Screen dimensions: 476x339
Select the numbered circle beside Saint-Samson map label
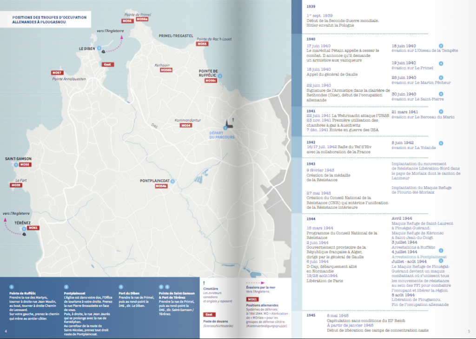[x=16, y=165]
